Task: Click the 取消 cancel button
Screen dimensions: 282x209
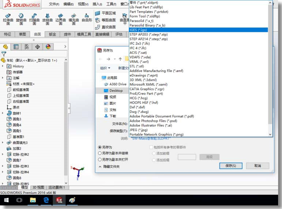Action: click(x=257, y=166)
